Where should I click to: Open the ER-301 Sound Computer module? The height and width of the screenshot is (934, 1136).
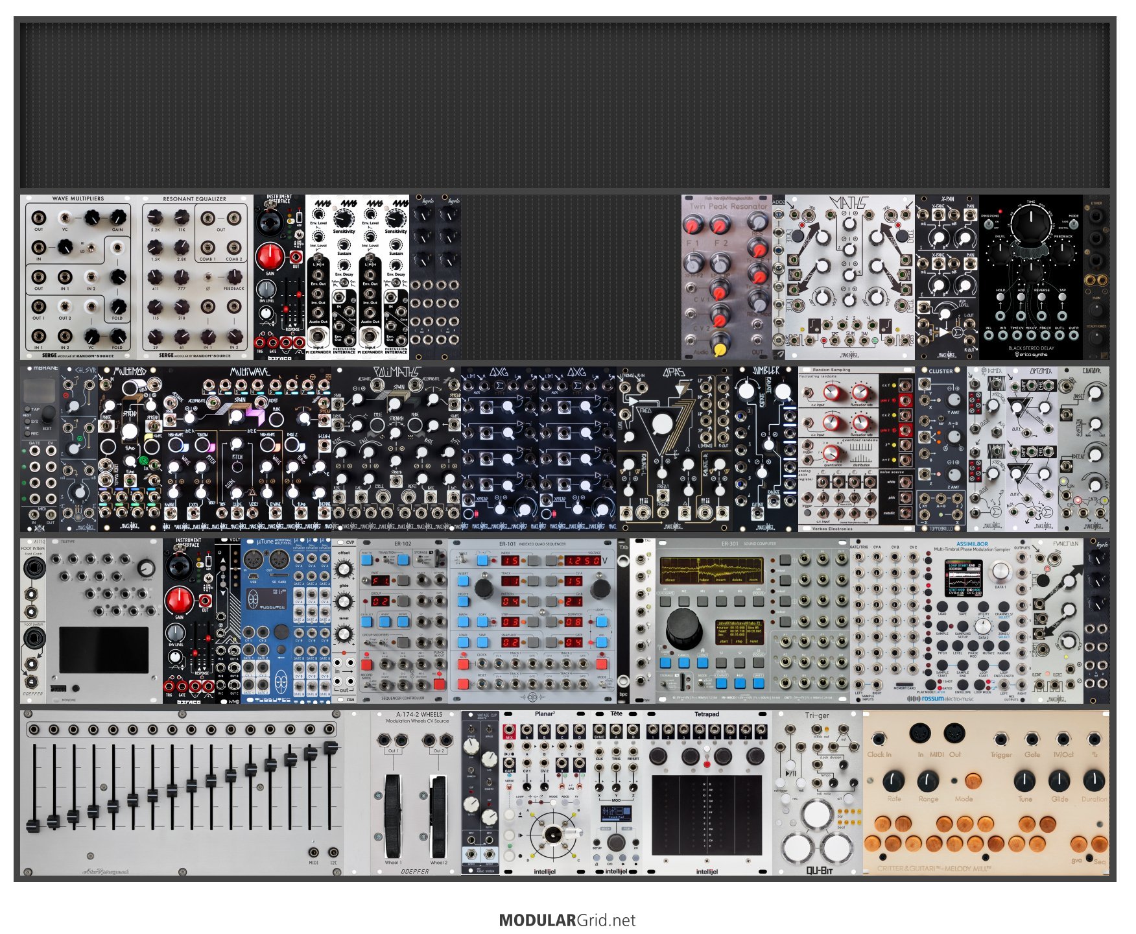753,621
